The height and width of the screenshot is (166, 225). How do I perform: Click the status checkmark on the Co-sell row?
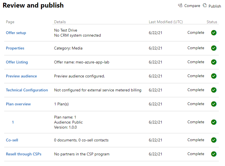click(x=214, y=140)
